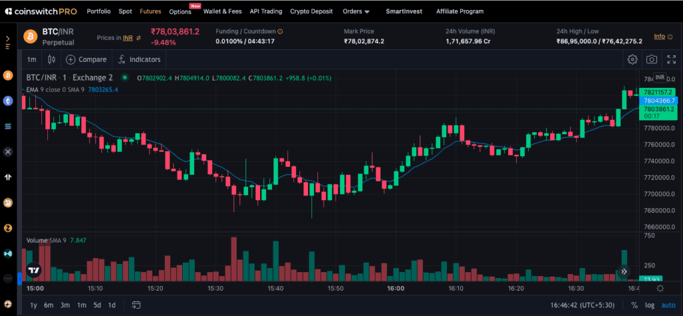Image resolution: width=683 pixels, height=316 pixels.
Task: Open the candlestick chart type selector
Action: pos(51,59)
